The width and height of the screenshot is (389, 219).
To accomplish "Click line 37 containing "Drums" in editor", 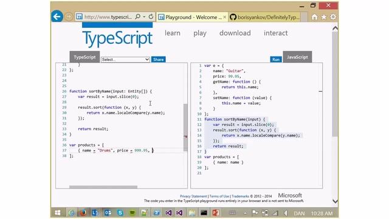I will tap(115, 150).
